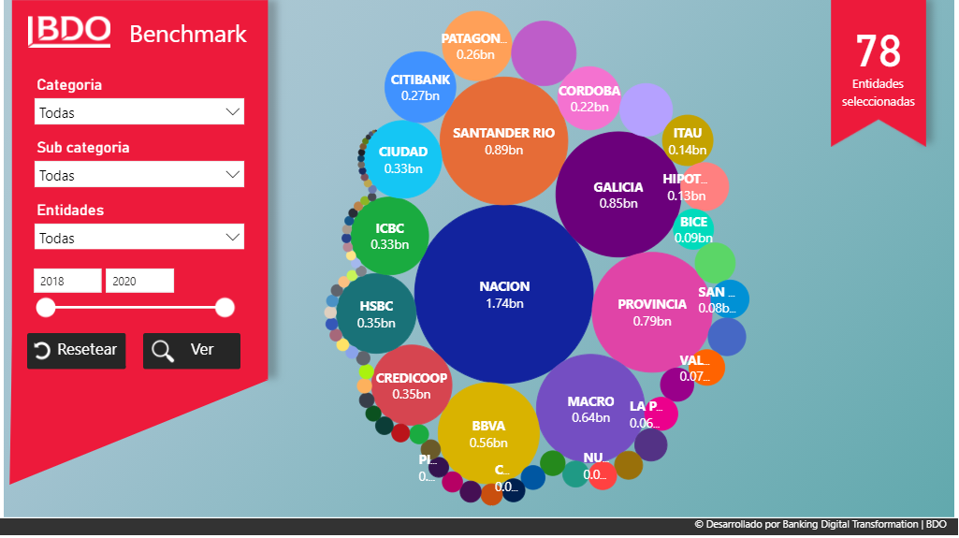Select the ICBC 0.33bn bubble
Viewport: 959px width, 538px height.
coord(389,236)
